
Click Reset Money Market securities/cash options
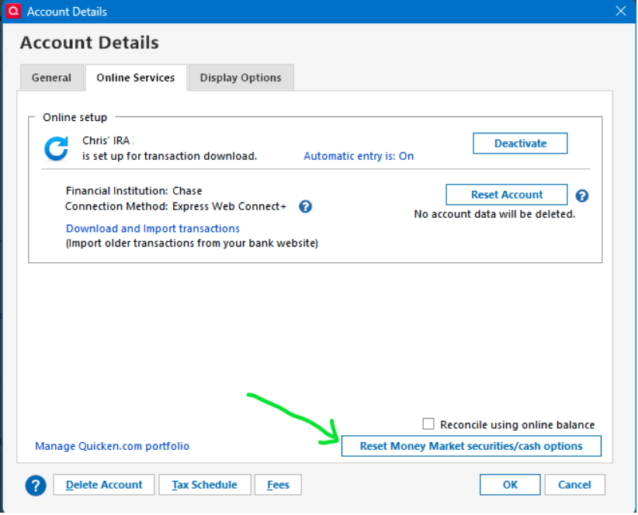click(x=471, y=446)
